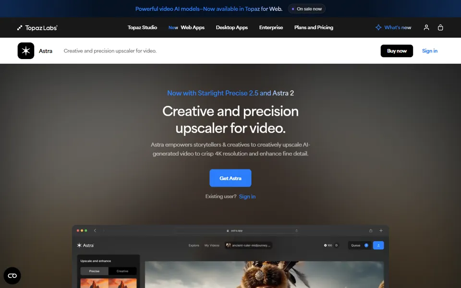Open the user account profile icon
Viewport: 461px width, 288px height.
tap(426, 27)
